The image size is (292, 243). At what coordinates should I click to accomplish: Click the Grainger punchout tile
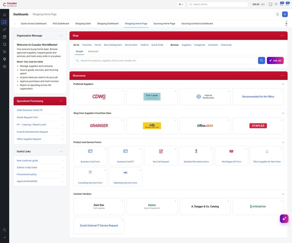tap(99, 126)
